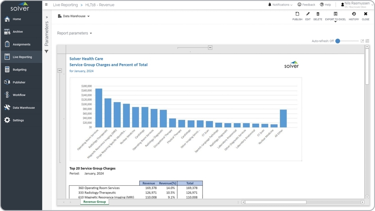Toggle the hamburger sidebar menu

click(x=46, y=5)
